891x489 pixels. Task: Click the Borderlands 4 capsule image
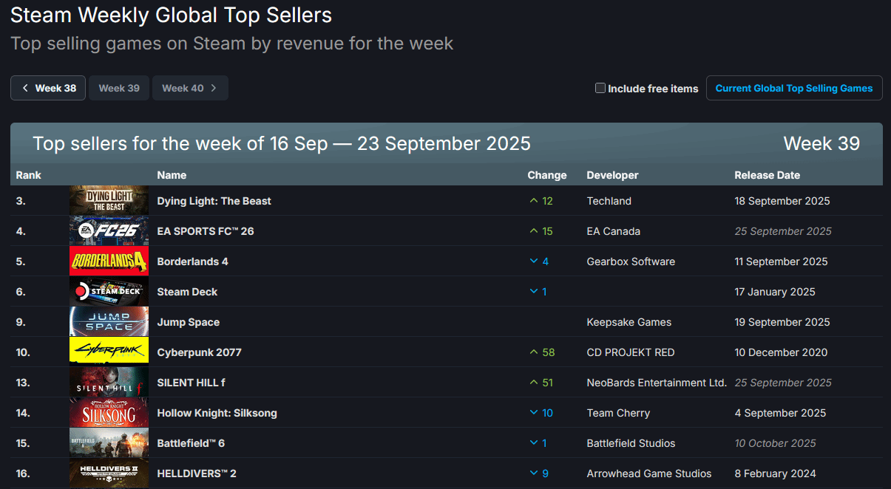(x=109, y=261)
